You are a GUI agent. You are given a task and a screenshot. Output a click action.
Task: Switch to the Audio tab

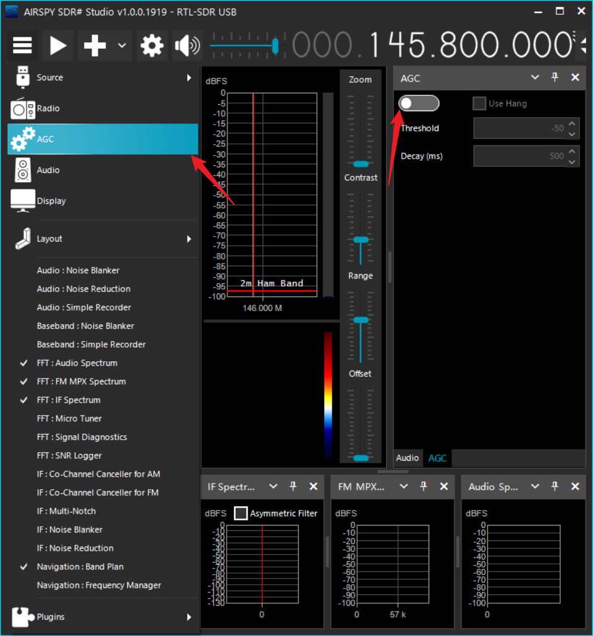click(407, 458)
